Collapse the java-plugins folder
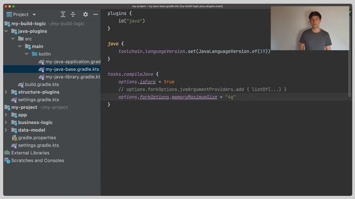Screen dimensions: 355x199 coord(6,31)
